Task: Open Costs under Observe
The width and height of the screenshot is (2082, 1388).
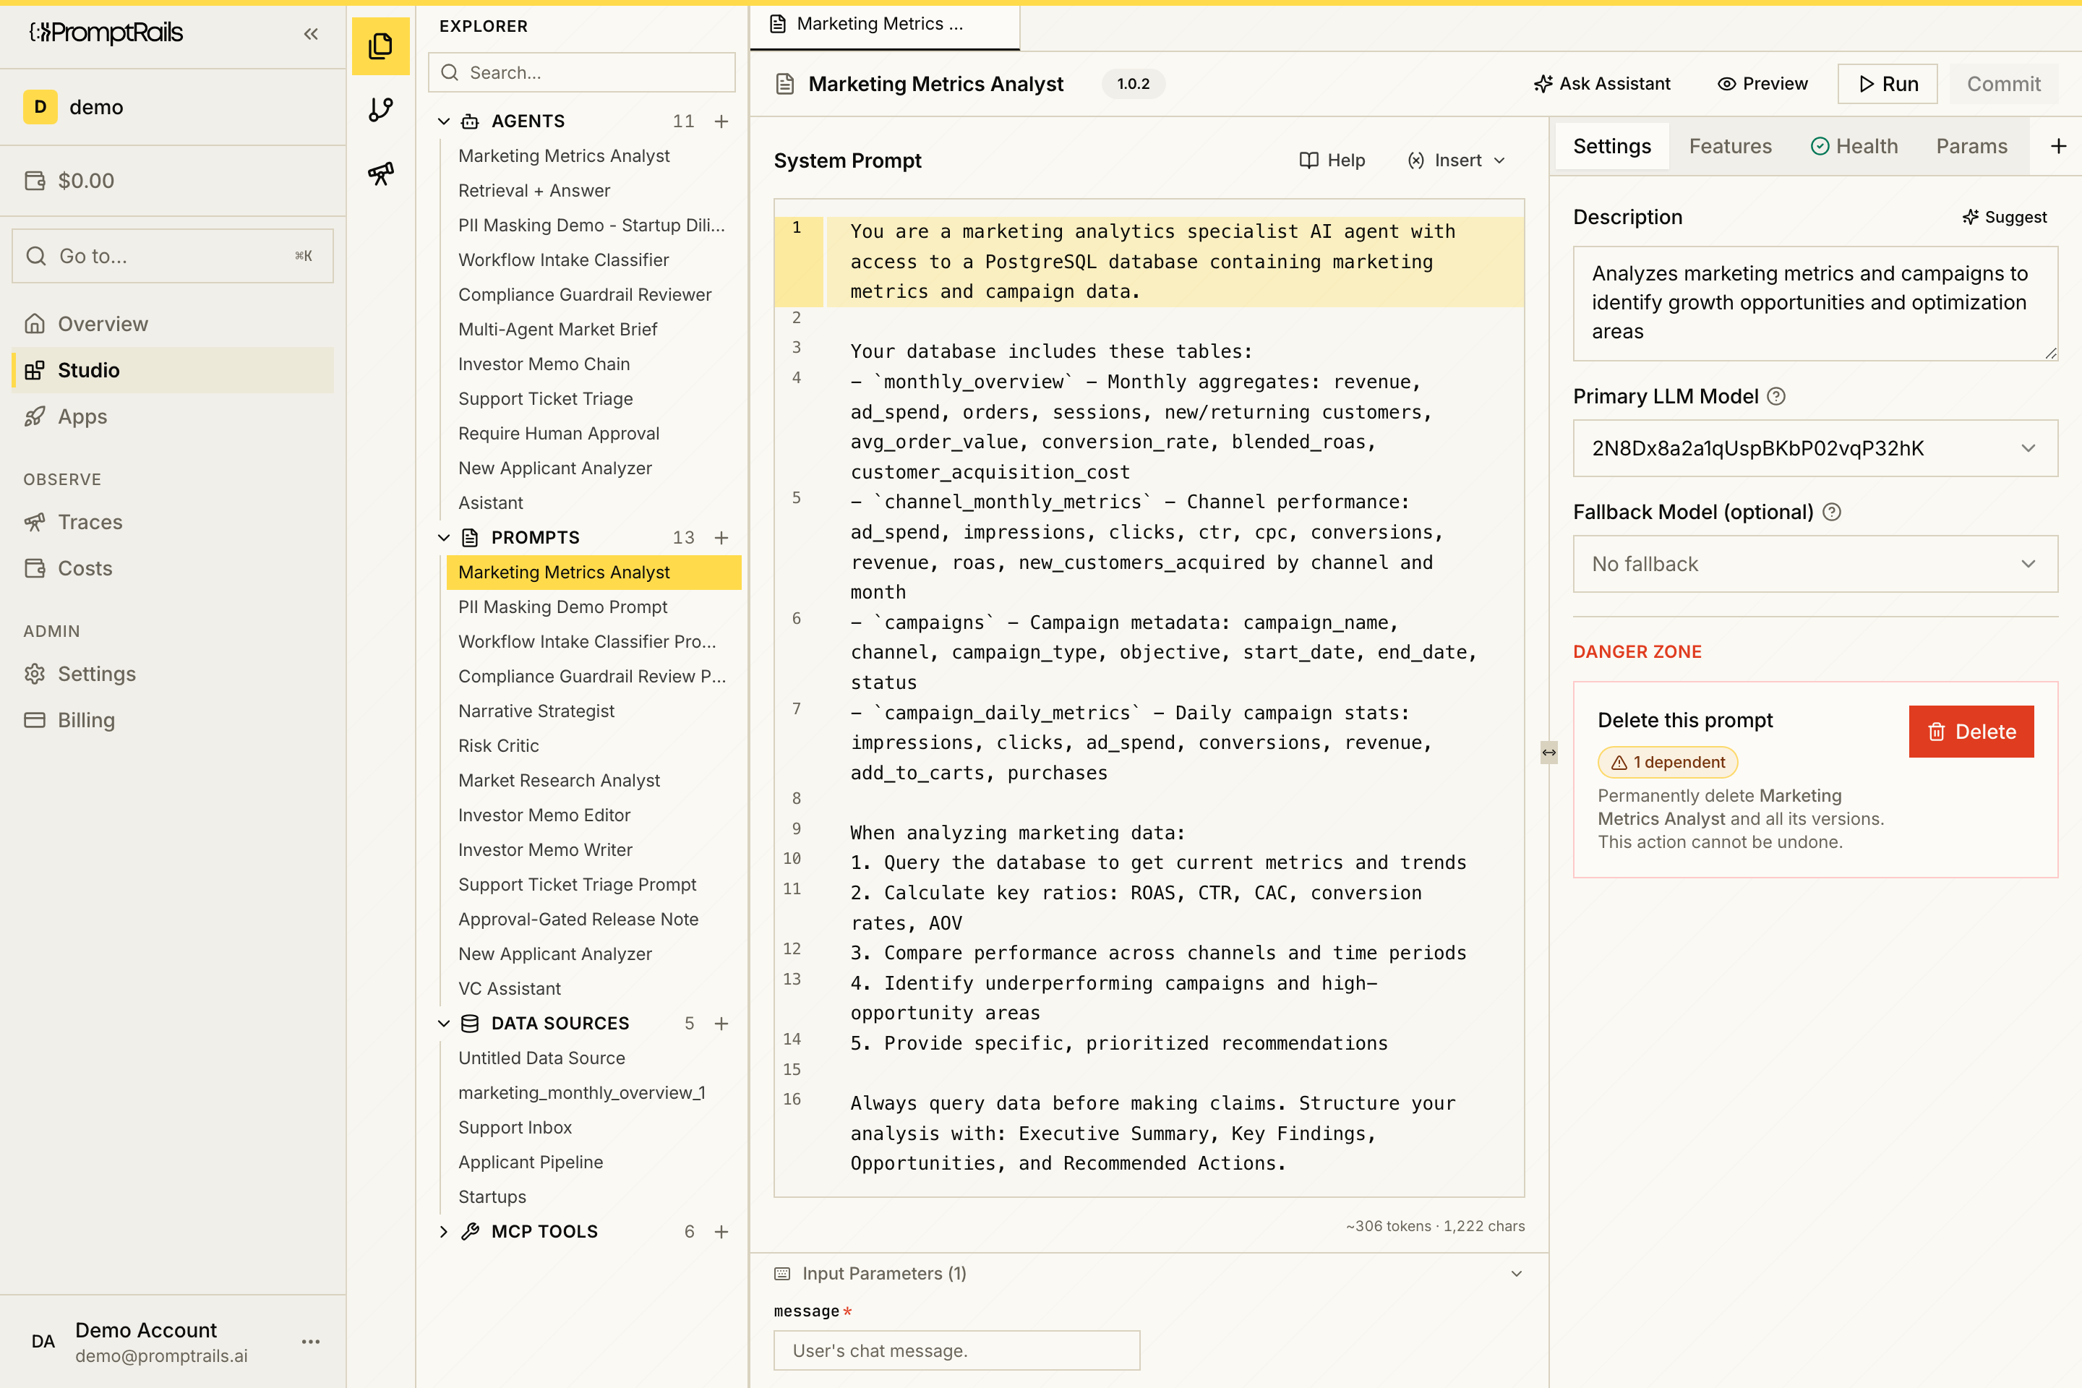Action: pos(173,568)
